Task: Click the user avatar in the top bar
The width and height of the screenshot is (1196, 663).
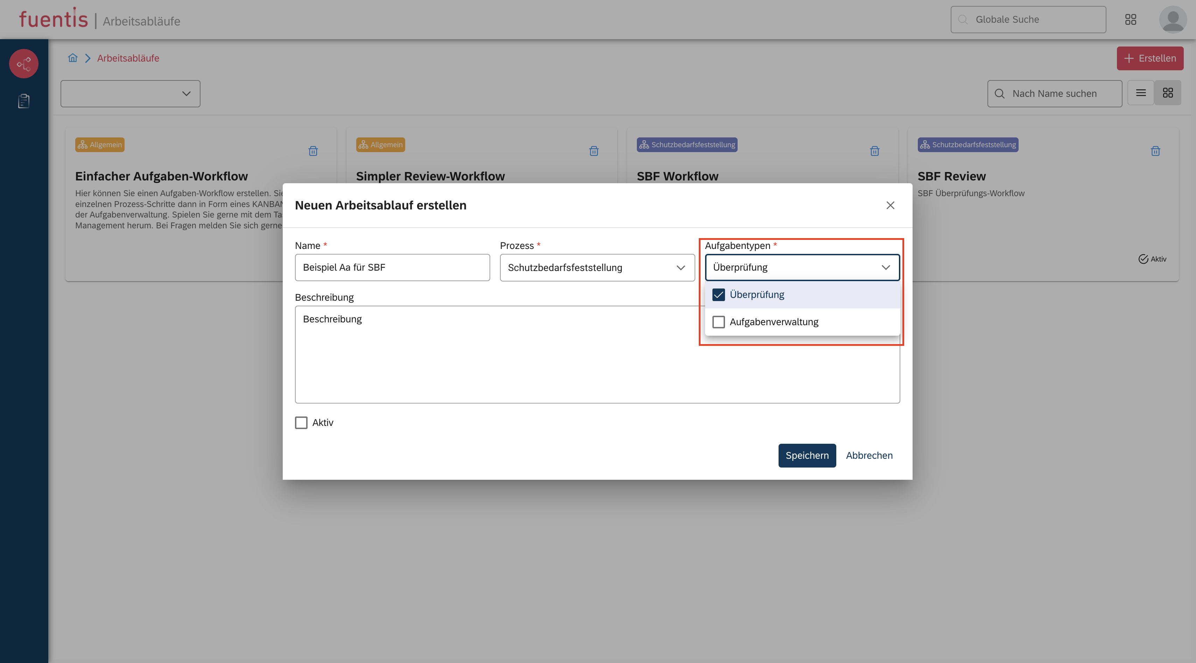Action: click(1173, 20)
